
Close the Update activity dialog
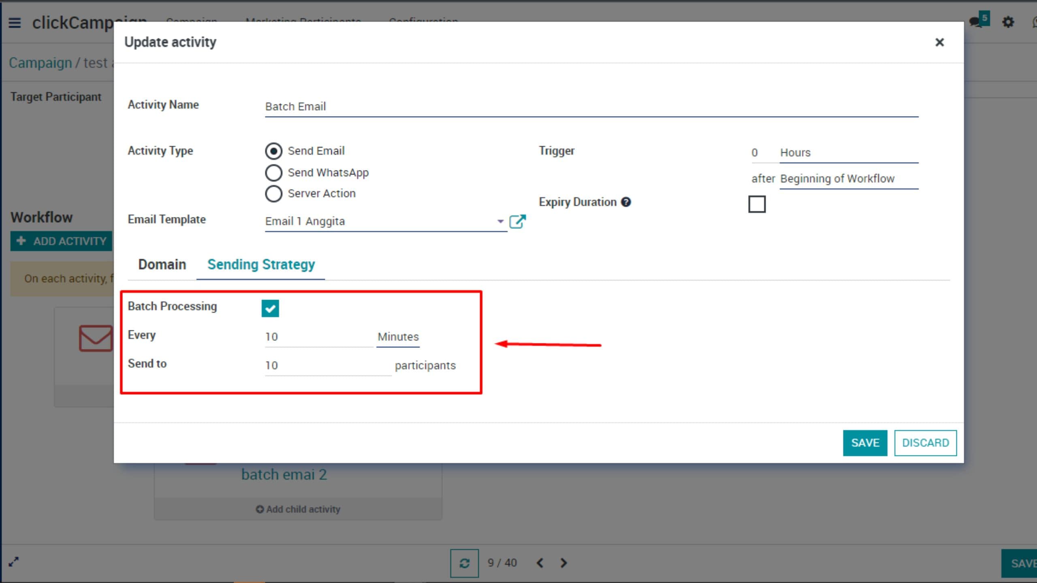[x=939, y=42]
